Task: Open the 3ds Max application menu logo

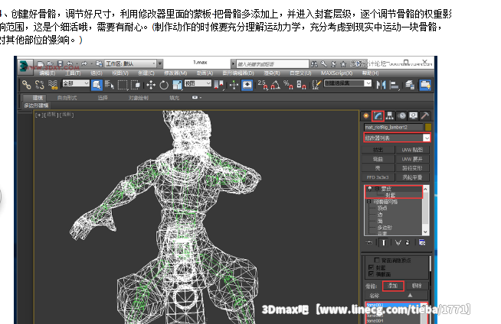Action: (25, 66)
